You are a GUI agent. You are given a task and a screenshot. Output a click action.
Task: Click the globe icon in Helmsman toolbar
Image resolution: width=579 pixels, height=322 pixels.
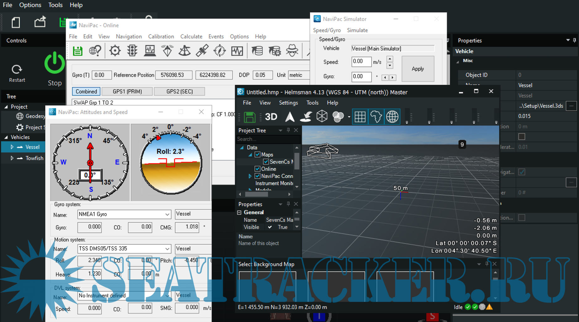(392, 117)
